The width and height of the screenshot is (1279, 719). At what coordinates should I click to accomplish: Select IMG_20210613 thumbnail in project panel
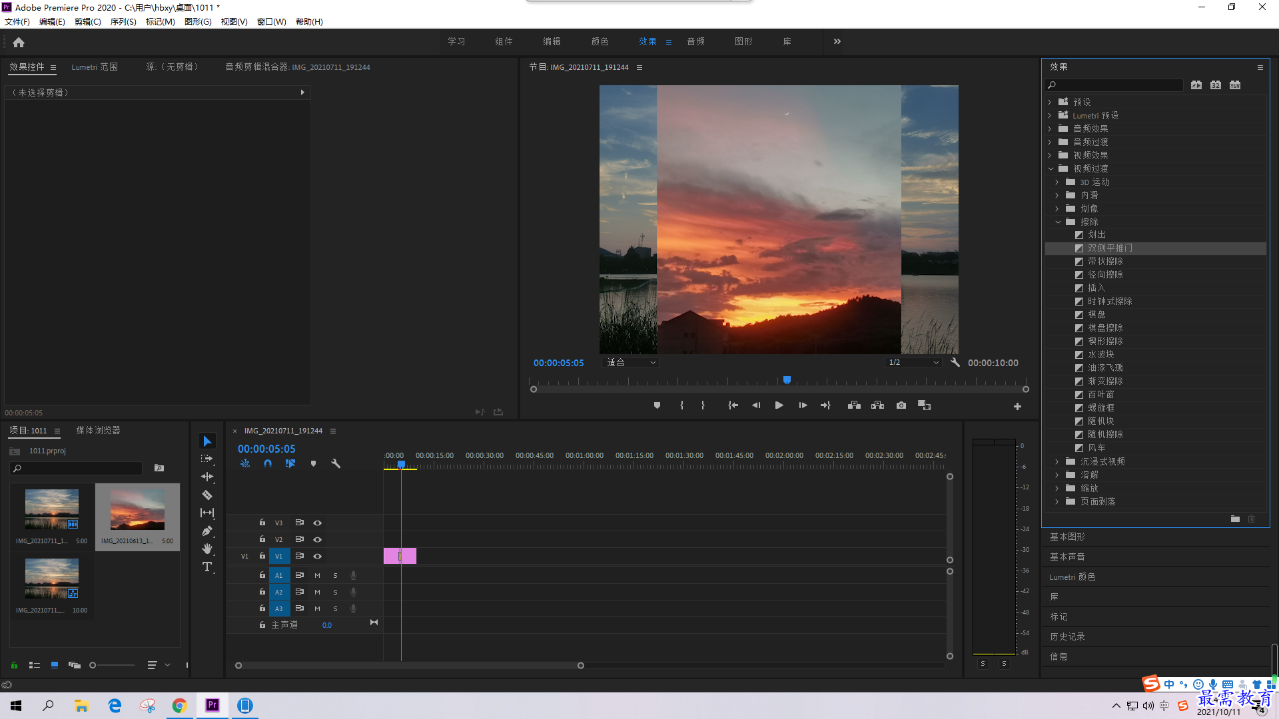(x=137, y=510)
